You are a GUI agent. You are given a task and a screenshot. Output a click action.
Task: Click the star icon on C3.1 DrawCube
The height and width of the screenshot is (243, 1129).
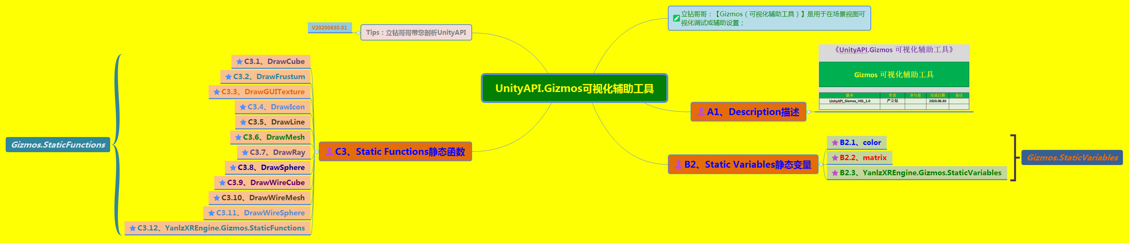[x=239, y=62]
